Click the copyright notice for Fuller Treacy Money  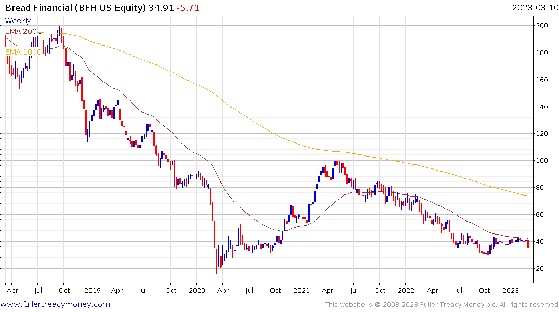[x=441, y=305]
